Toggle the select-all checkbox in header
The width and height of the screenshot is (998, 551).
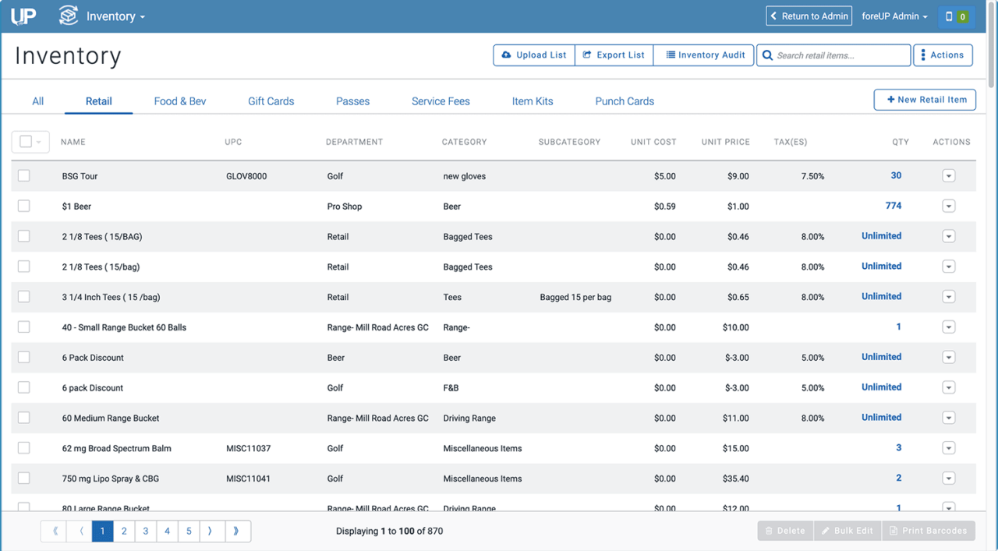click(x=26, y=142)
